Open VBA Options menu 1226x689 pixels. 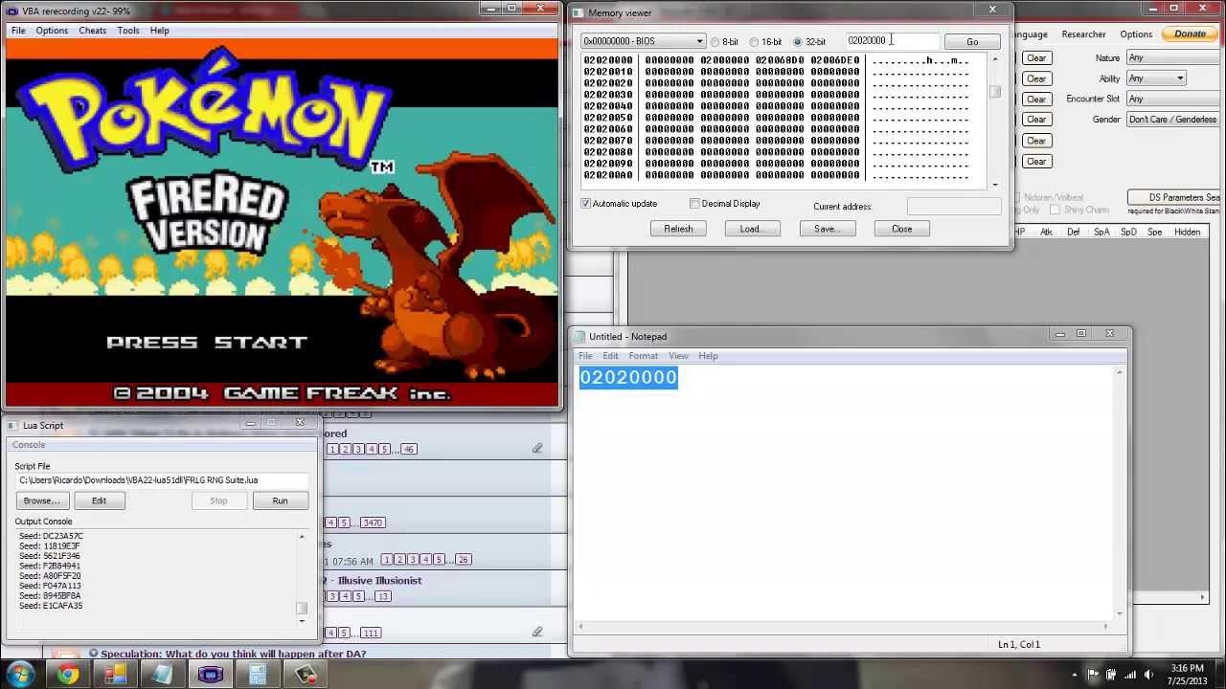[52, 31]
